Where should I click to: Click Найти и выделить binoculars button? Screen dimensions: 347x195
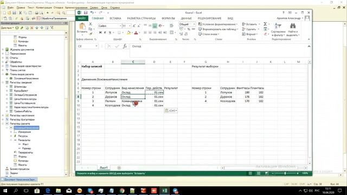coord(293,30)
